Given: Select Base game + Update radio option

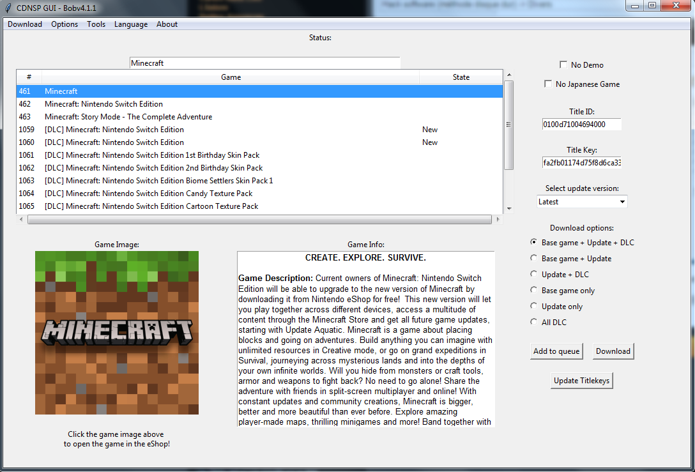Looking at the screenshot, I should click(x=534, y=258).
